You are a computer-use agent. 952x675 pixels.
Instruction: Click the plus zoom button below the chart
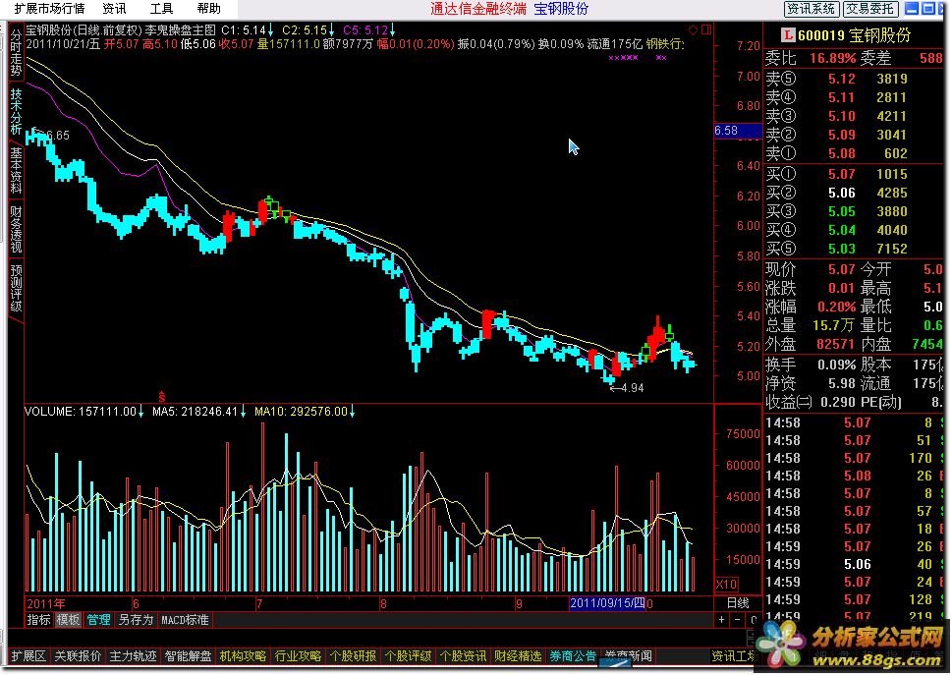pos(721,620)
